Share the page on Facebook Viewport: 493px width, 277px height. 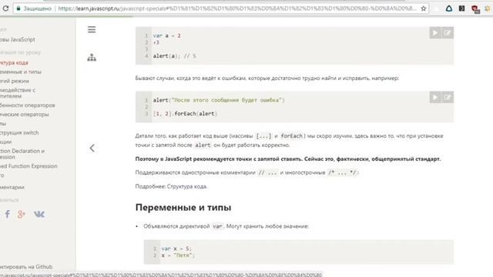7,214
